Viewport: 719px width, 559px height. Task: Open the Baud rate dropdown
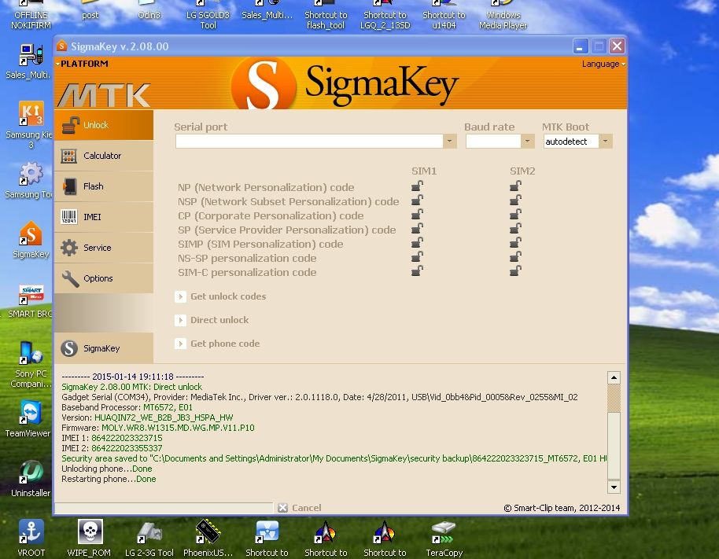point(527,142)
